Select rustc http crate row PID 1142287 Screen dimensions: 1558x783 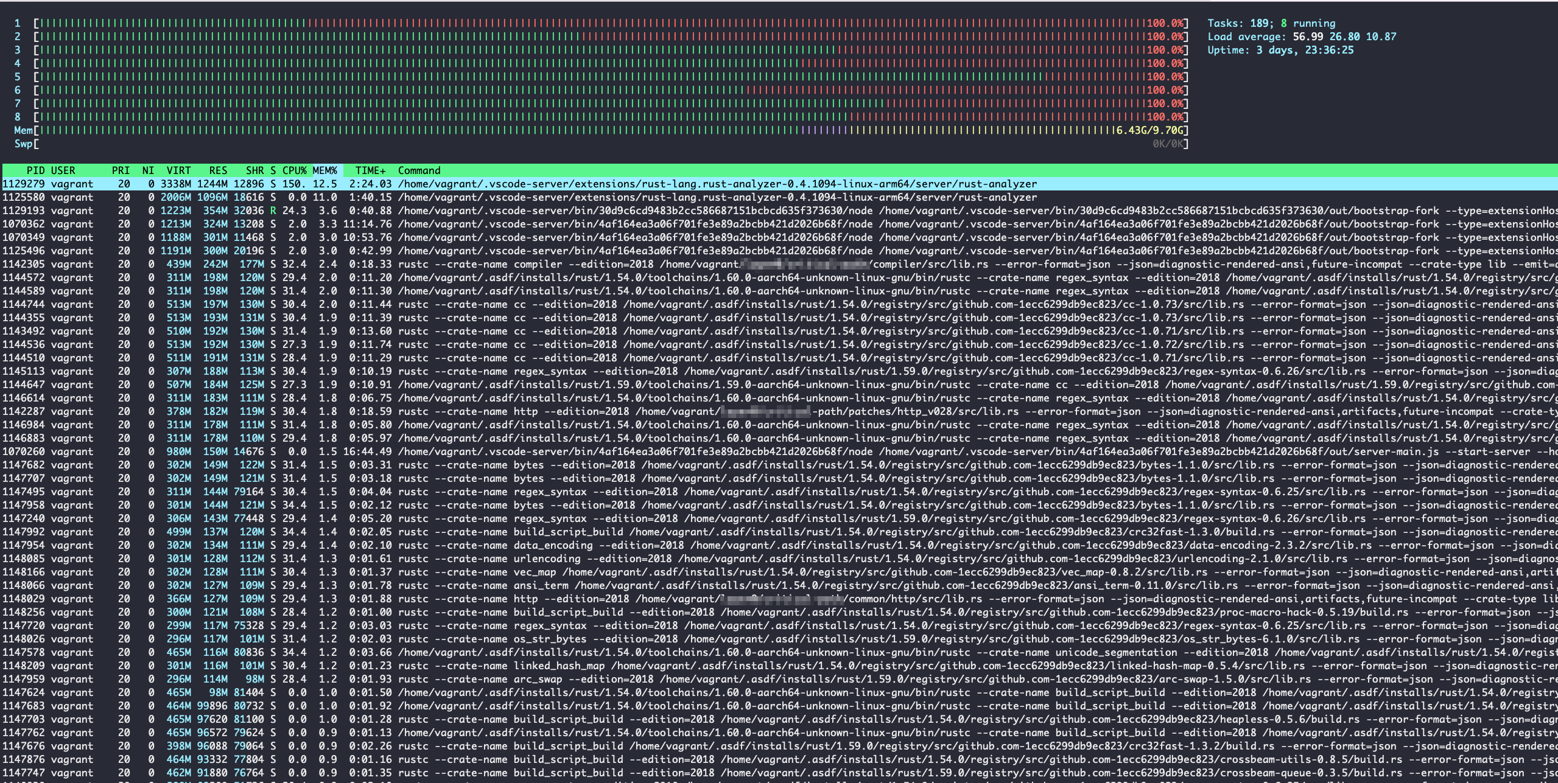(x=779, y=411)
